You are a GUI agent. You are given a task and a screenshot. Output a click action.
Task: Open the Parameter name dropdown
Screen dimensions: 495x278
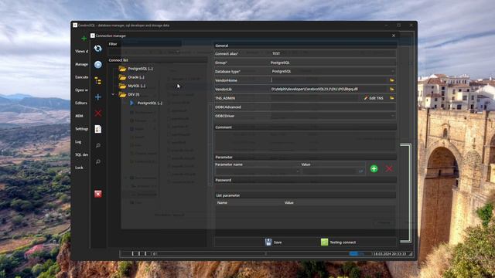tap(297, 171)
